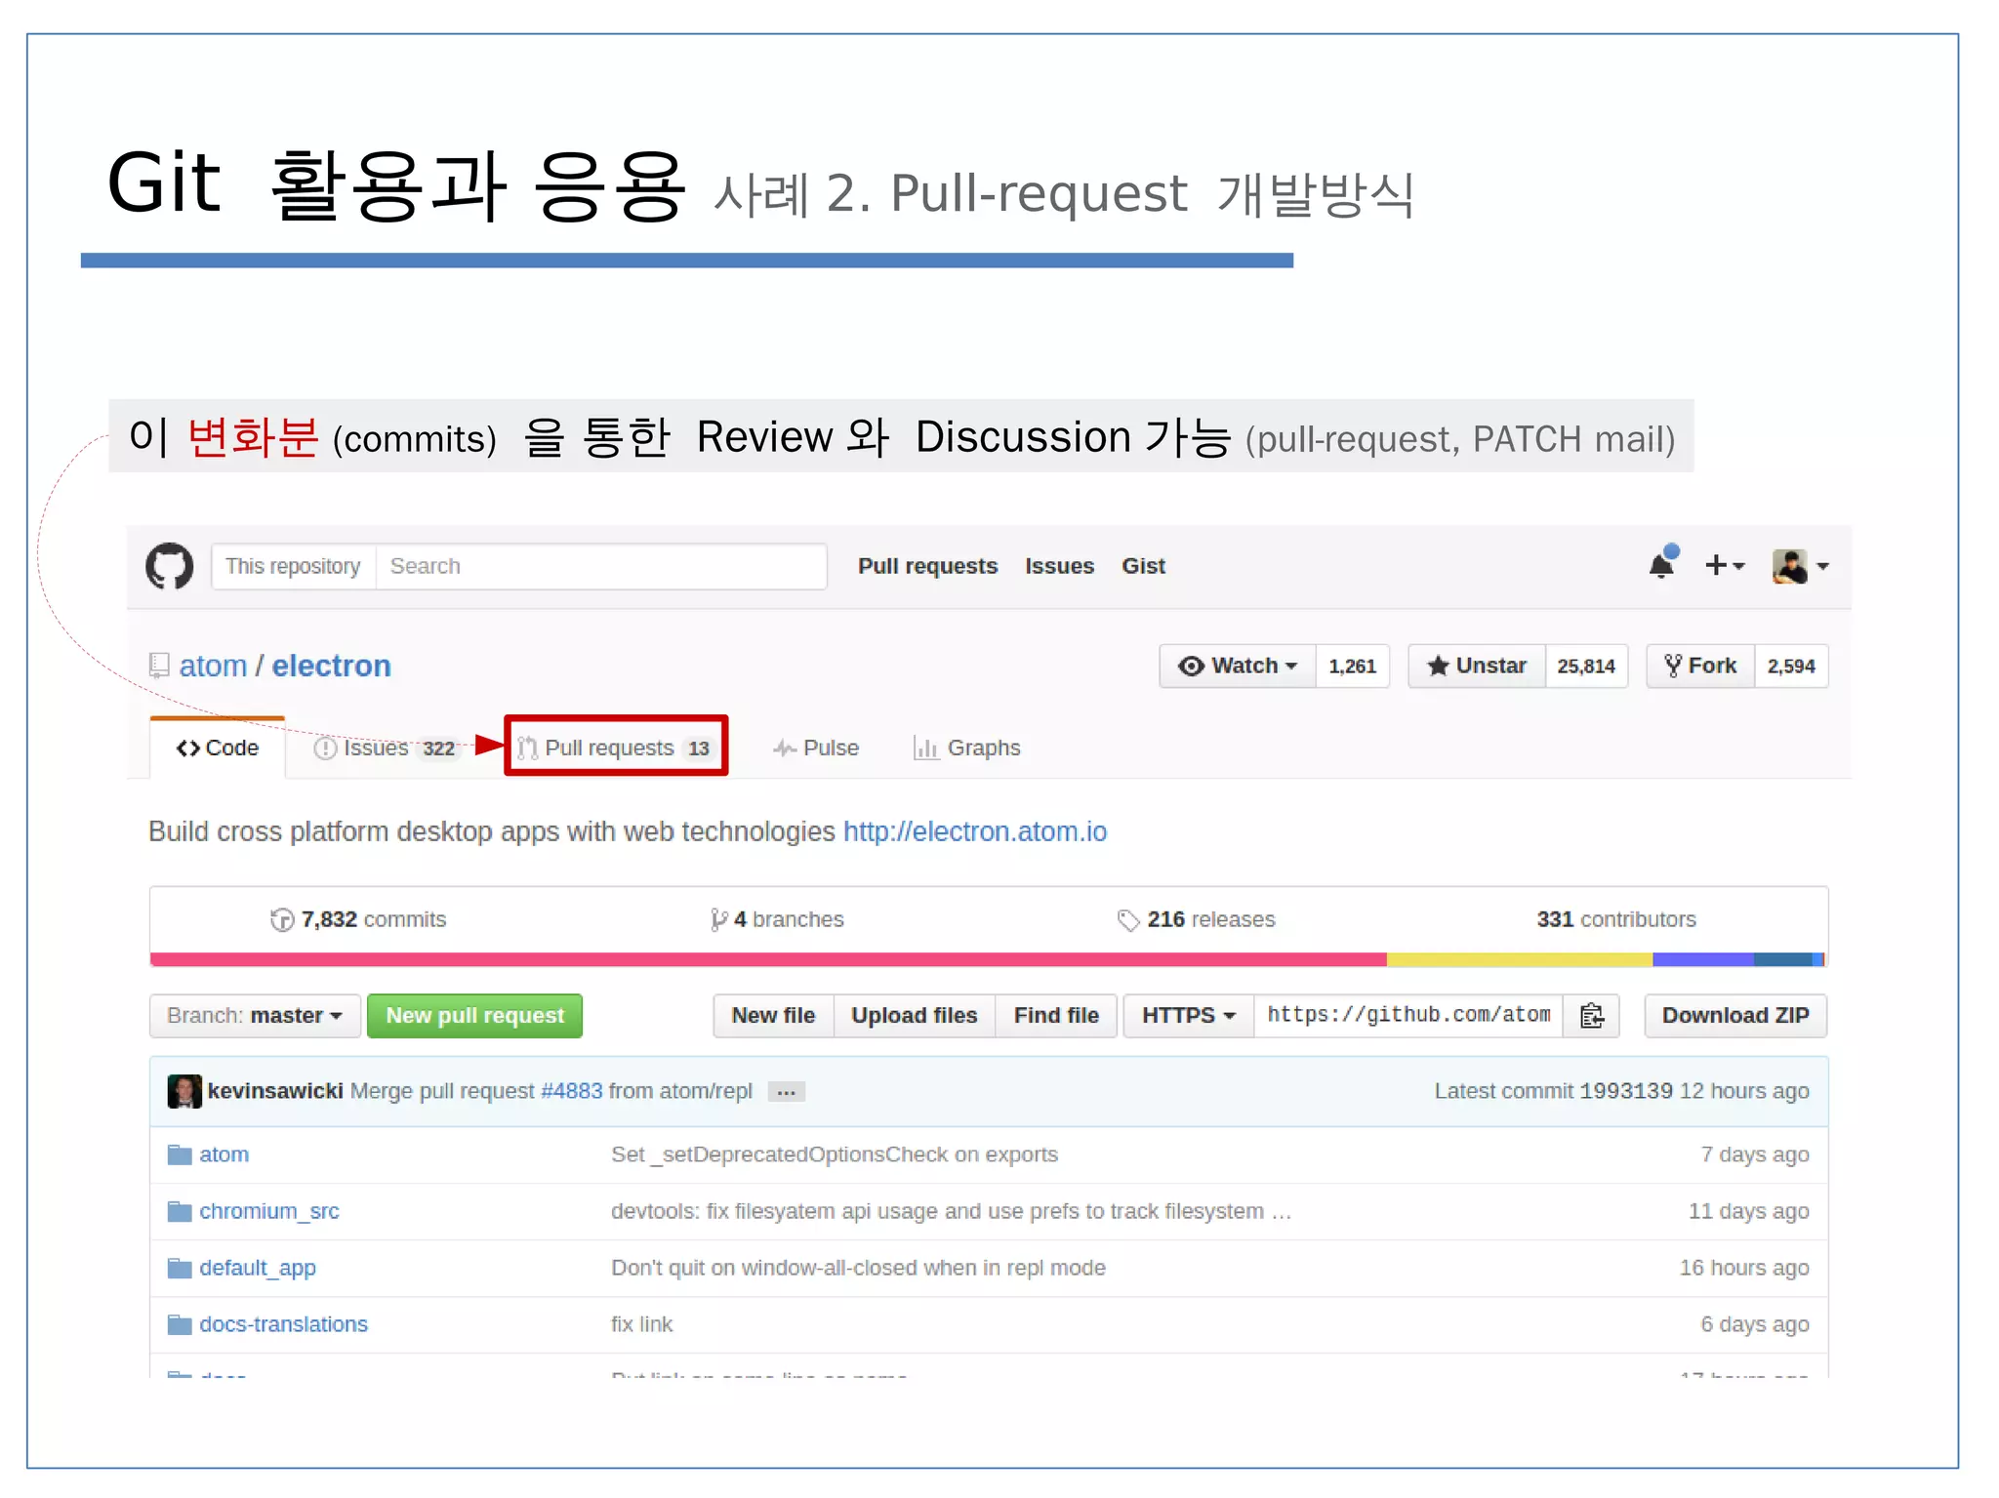Open pull request #4883 link
1999x1498 pixels.
572,1091
